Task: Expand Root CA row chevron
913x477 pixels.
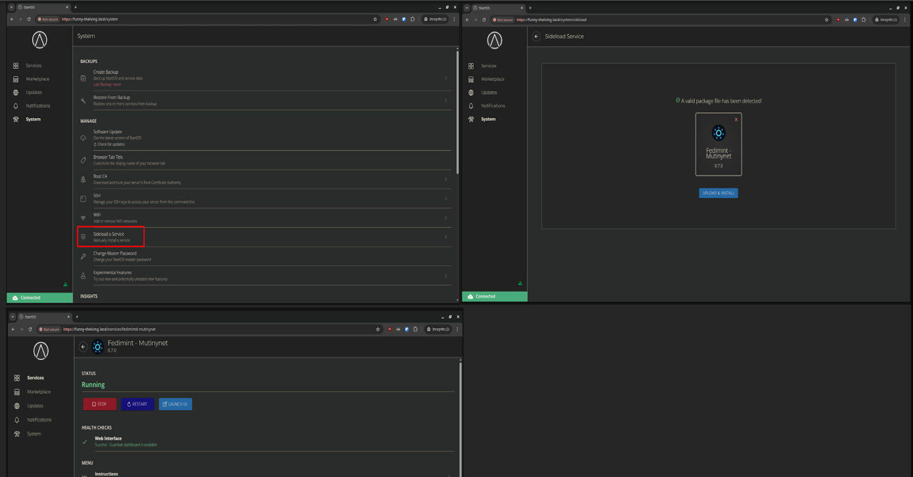Action: (x=446, y=179)
